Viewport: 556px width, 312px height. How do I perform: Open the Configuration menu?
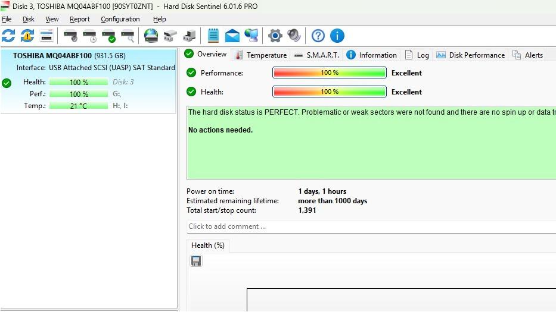120,19
